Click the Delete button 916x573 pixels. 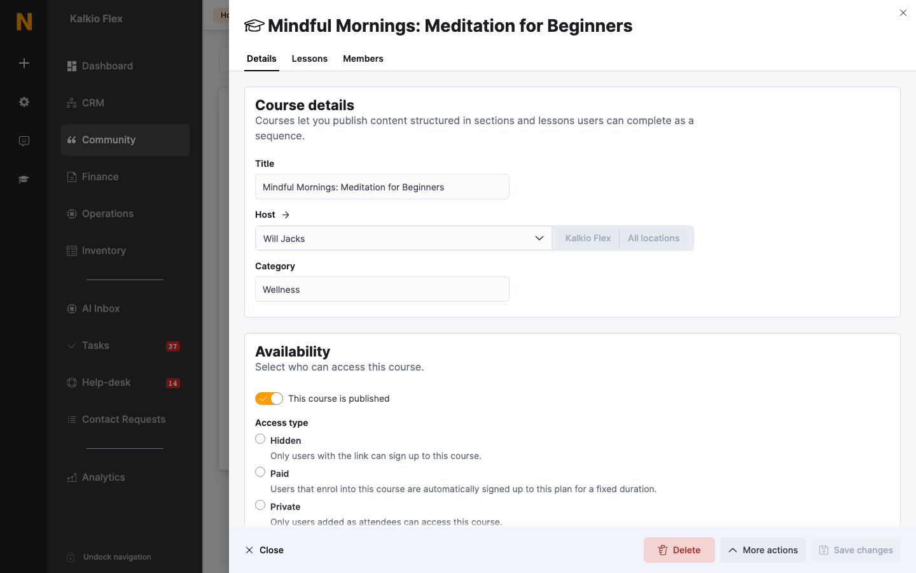(x=679, y=550)
